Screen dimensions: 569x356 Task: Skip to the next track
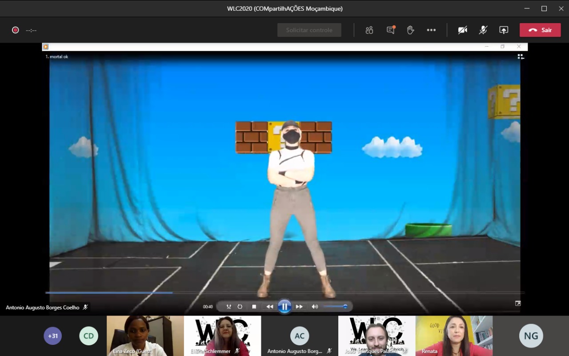click(x=299, y=307)
